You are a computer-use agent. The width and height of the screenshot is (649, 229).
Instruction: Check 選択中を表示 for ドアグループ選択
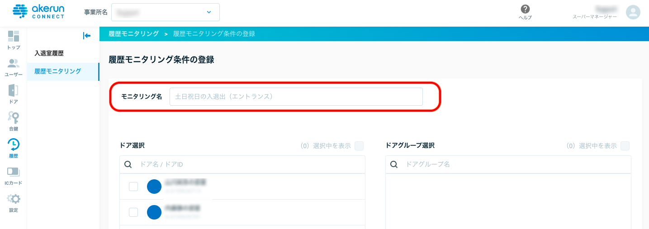(x=625, y=146)
